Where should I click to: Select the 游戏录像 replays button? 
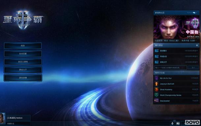pyautogui.click(x=23, y=78)
